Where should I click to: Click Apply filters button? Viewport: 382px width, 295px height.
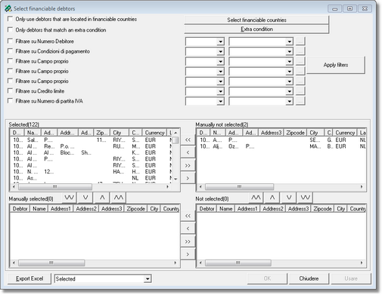pos(336,65)
